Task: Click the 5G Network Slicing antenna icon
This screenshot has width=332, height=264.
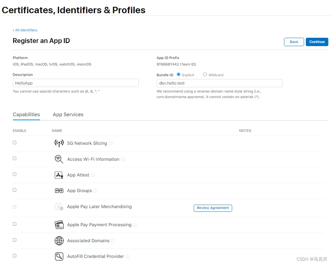Action: pos(59,143)
